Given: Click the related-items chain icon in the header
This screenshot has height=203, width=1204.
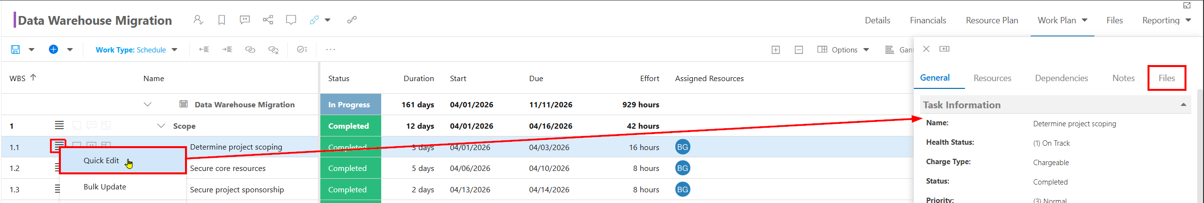Looking at the screenshot, I should click(352, 20).
